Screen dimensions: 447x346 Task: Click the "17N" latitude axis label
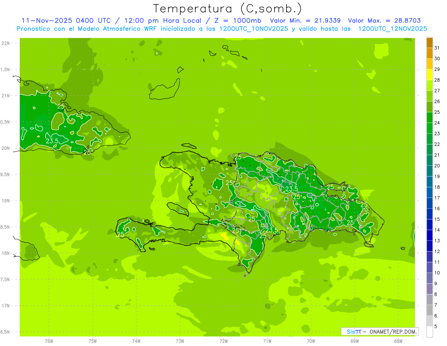(6, 306)
